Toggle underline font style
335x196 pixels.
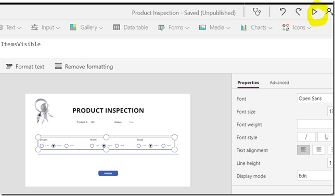[x=325, y=137]
